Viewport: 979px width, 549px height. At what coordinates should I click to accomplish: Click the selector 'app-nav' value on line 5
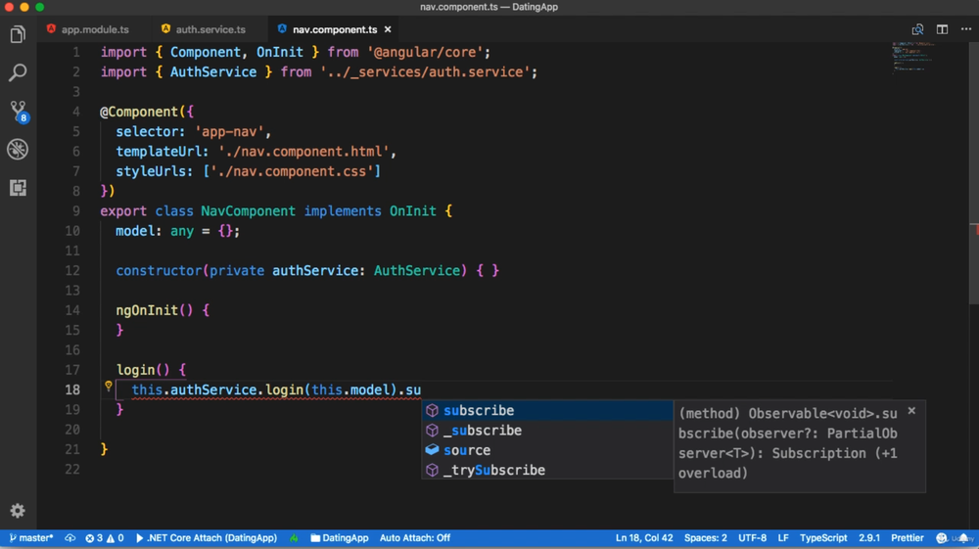point(229,132)
